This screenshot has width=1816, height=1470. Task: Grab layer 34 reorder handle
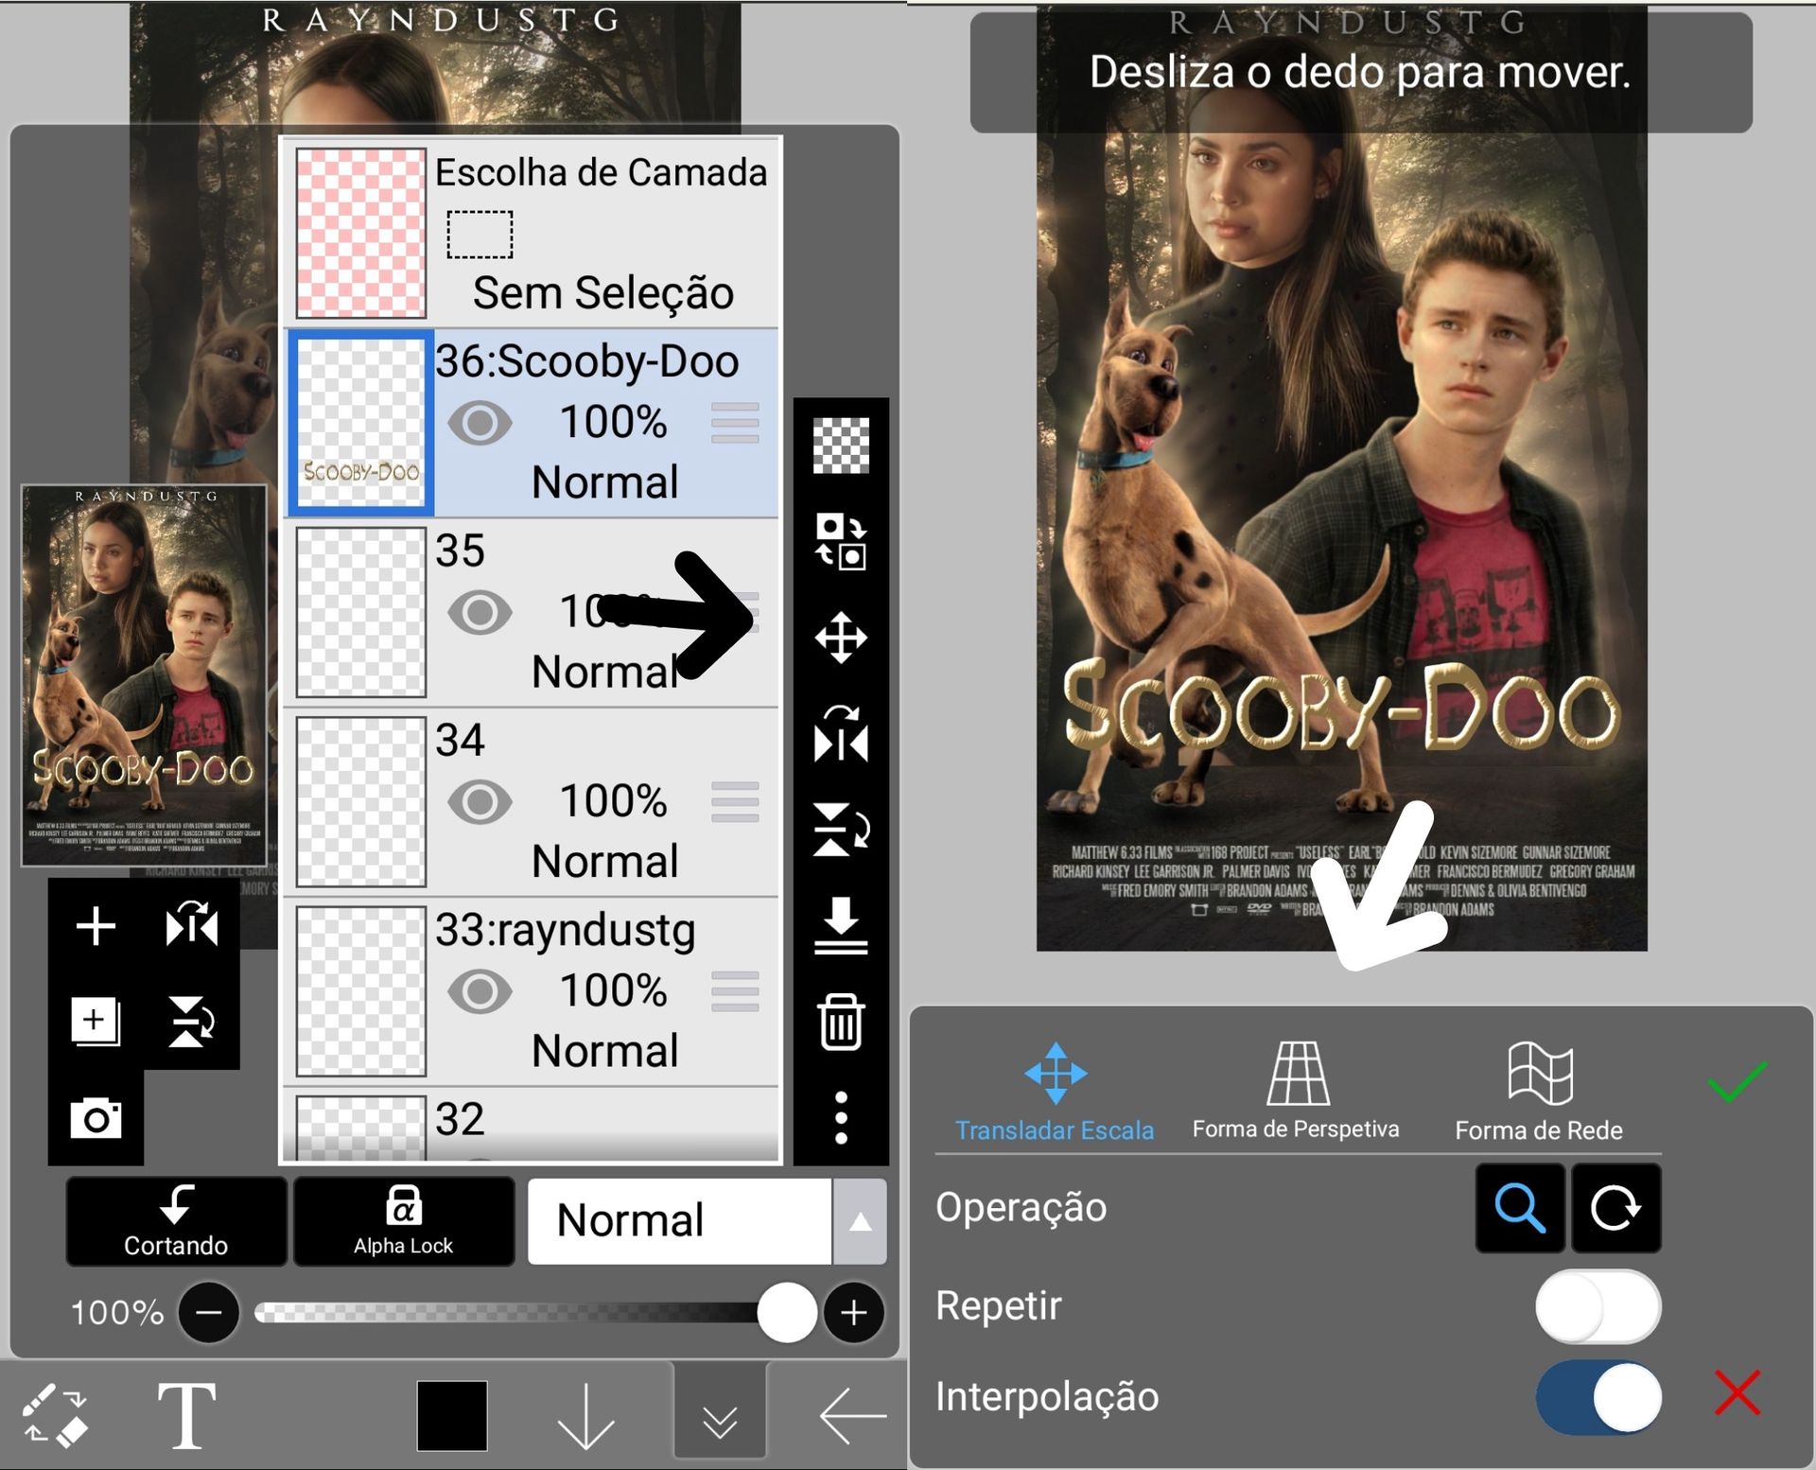click(x=735, y=802)
